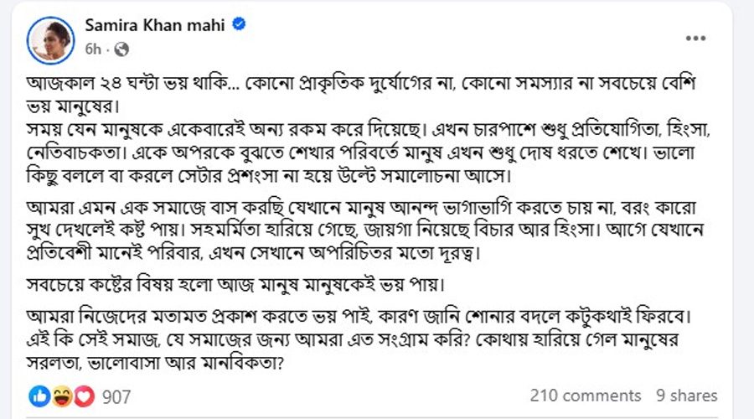Click the globe public audience icon

(121, 49)
